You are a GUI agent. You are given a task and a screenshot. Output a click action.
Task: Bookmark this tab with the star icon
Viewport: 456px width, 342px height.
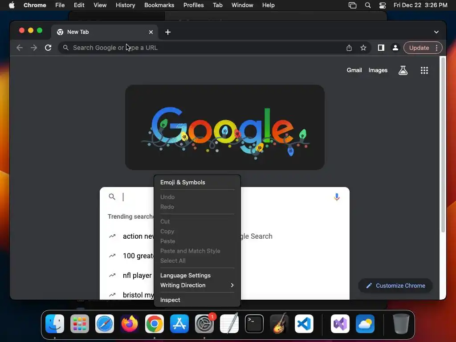363,48
